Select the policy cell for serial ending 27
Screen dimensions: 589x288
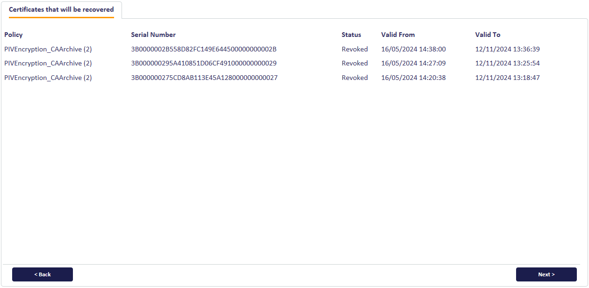[x=48, y=78]
